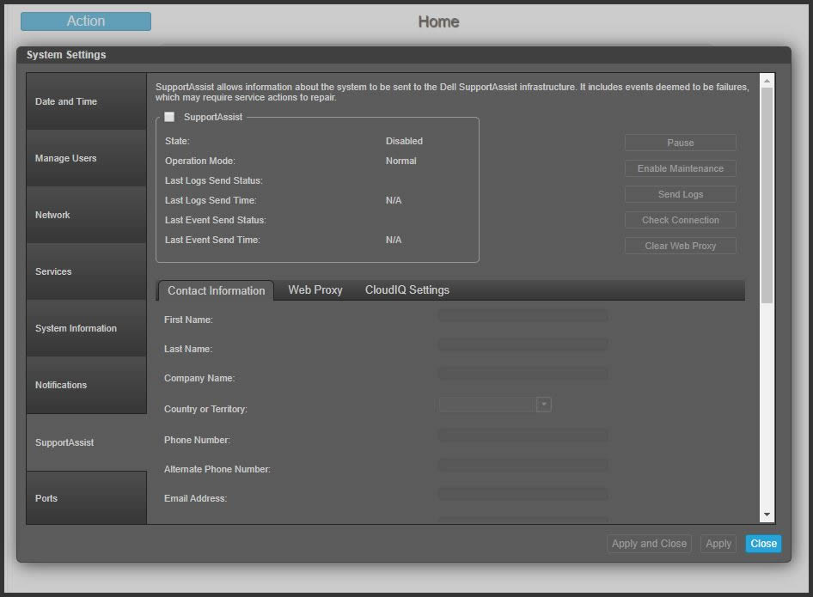Click Alternate Phone Number input field

(523, 465)
